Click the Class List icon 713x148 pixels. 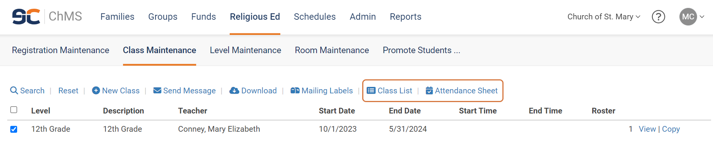371,90
